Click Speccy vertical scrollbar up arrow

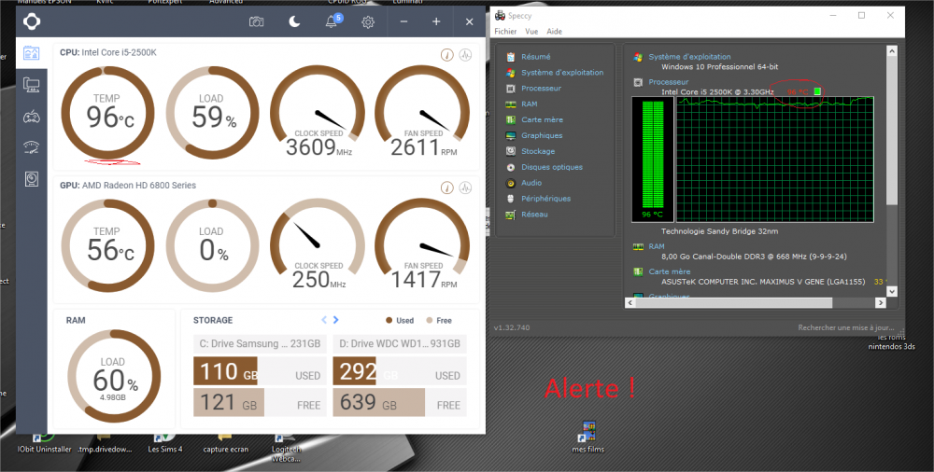pos(891,52)
